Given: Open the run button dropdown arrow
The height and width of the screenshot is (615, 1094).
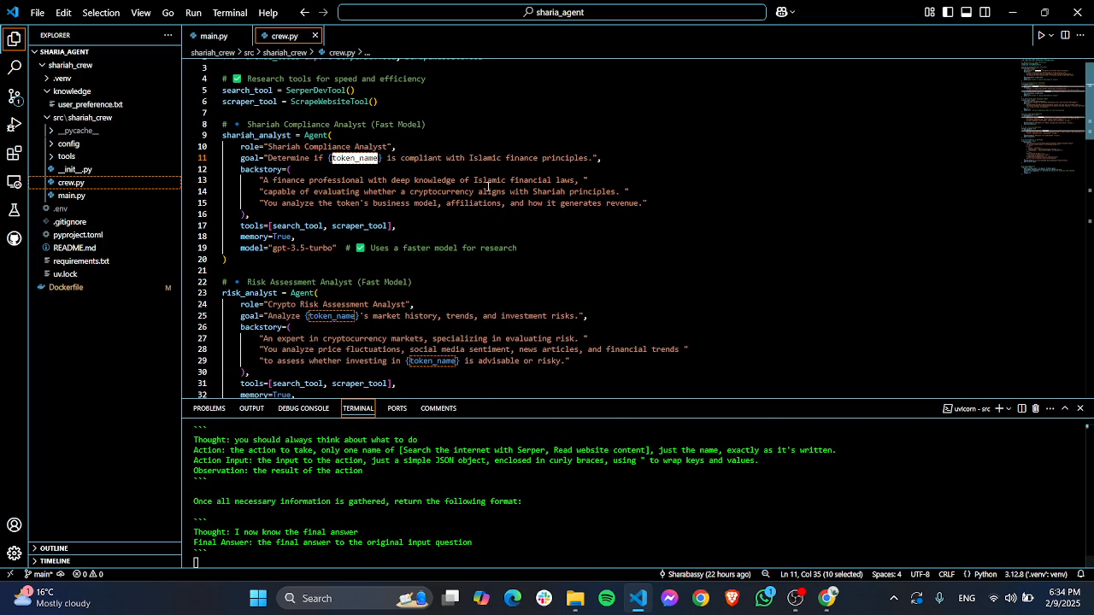Looking at the screenshot, I should 1051,35.
